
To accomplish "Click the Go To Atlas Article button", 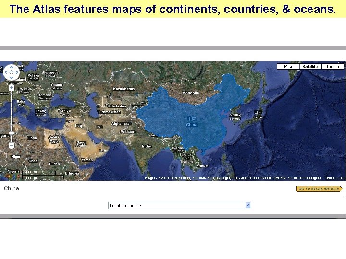I will 320,189.
